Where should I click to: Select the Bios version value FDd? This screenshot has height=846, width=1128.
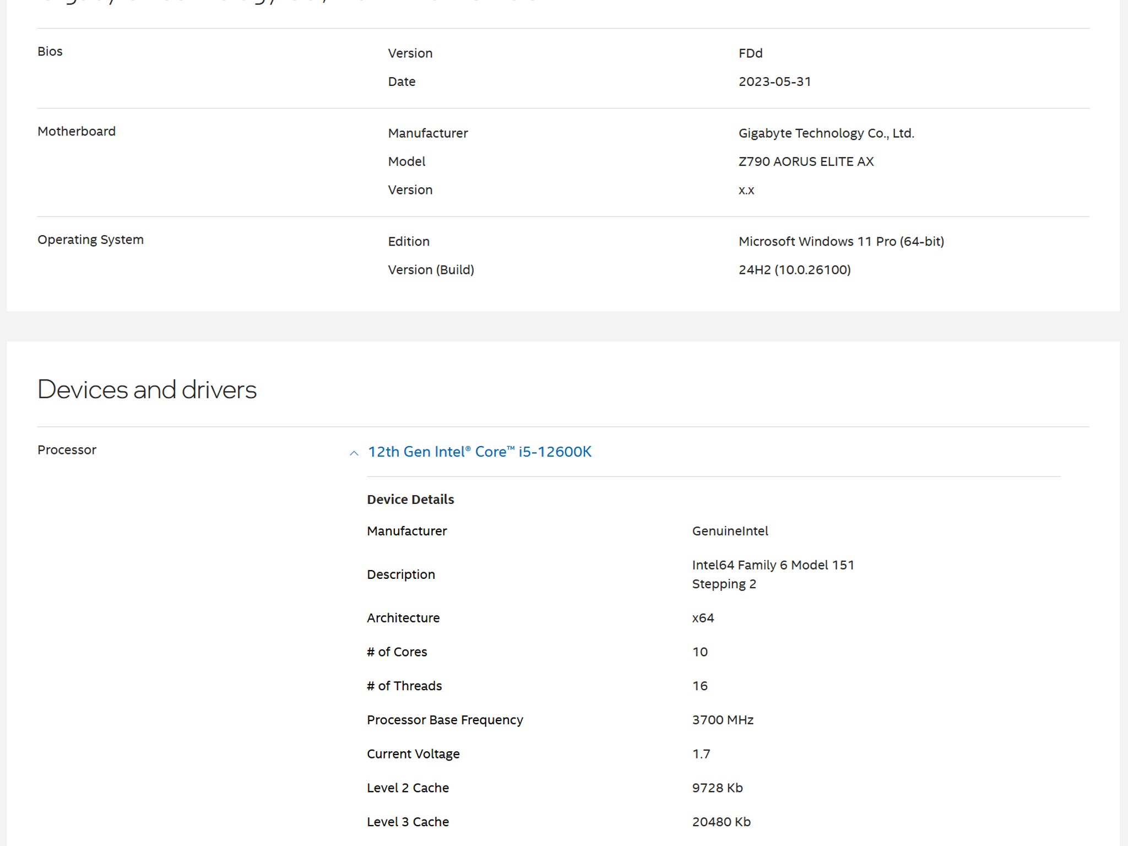[x=750, y=53]
